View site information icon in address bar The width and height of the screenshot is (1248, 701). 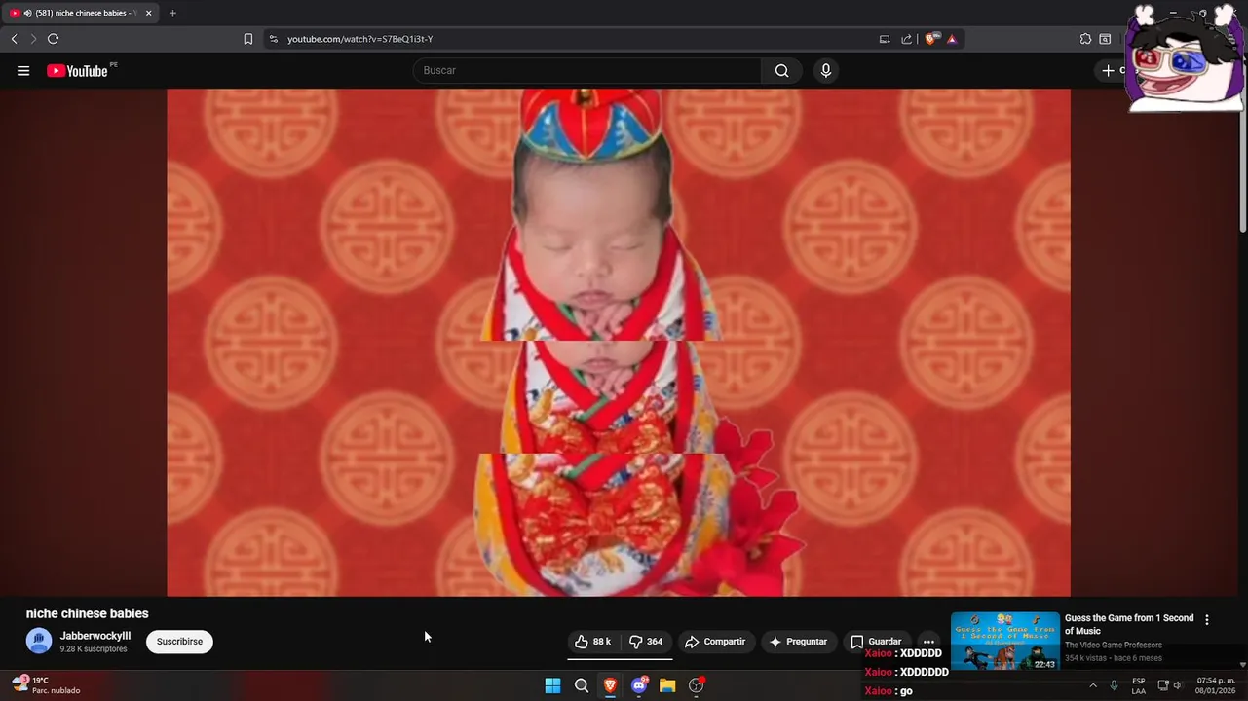point(274,39)
